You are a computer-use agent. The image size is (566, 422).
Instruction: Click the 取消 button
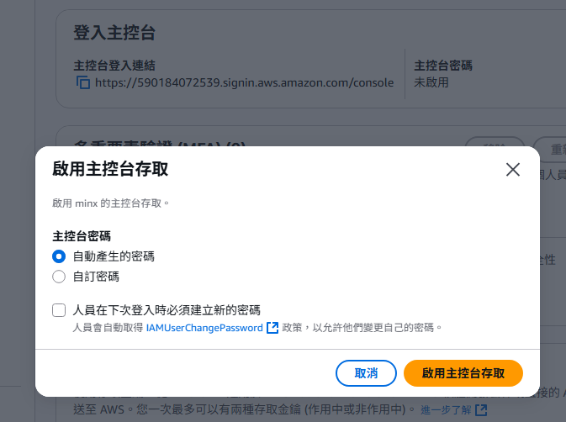(366, 373)
